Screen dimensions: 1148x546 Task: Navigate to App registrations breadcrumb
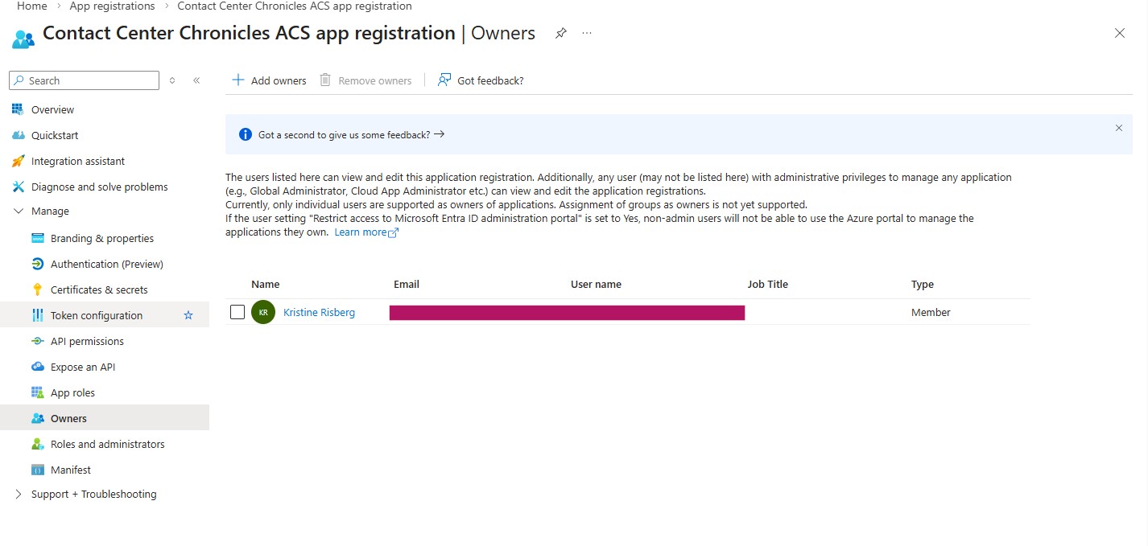pyautogui.click(x=112, y=6)
